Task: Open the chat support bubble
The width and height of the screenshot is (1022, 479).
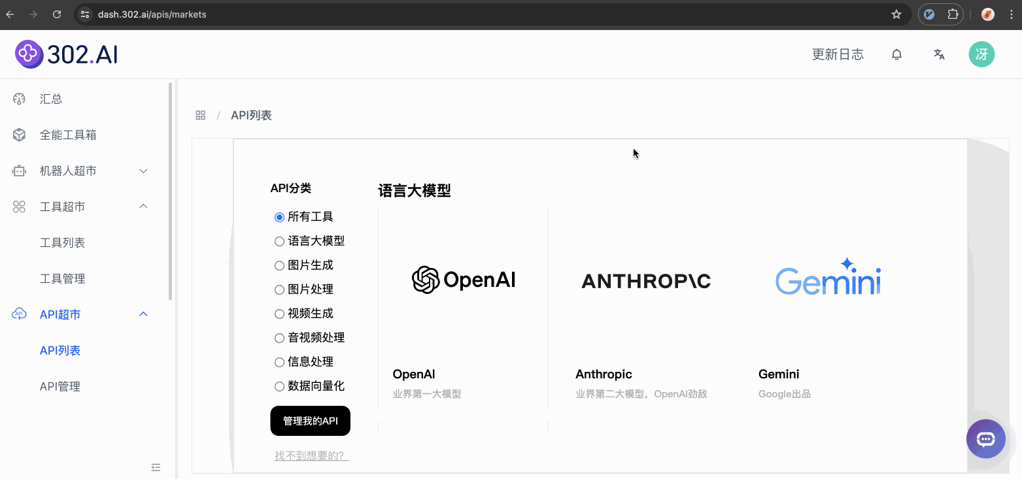Action: [x=986, y=438]
